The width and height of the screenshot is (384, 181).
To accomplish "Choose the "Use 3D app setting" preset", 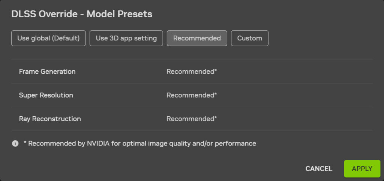I will click(126, 38).
